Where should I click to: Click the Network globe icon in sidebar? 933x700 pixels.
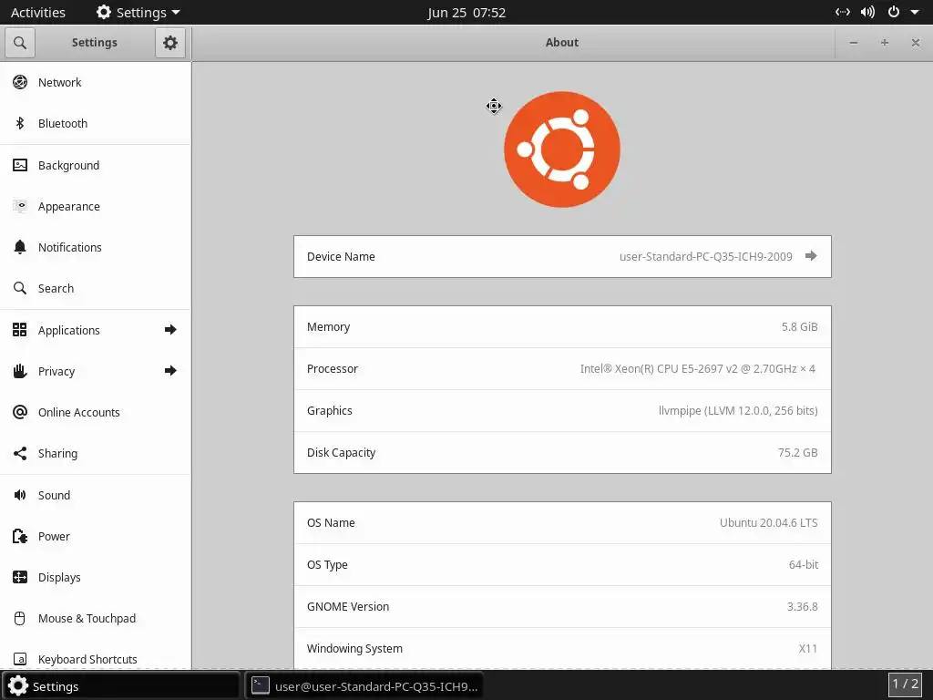[x=20, y=82]
